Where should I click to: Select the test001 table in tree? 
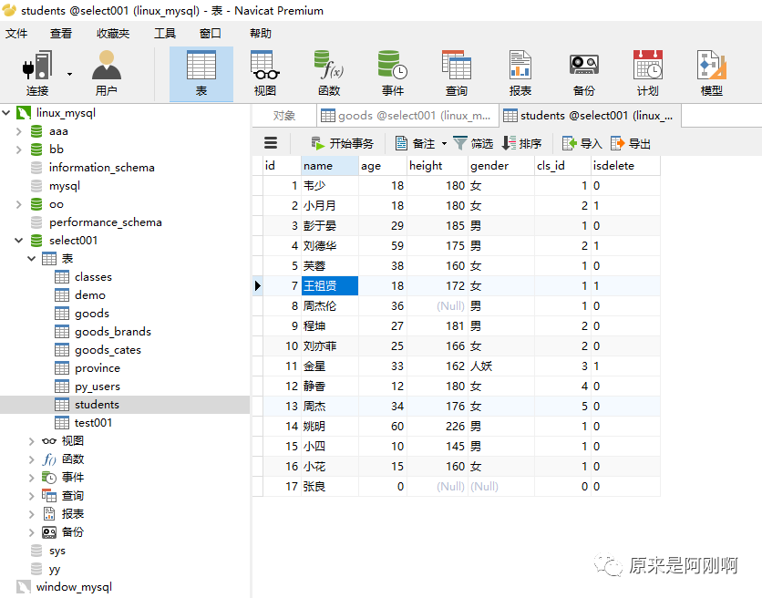93,423
